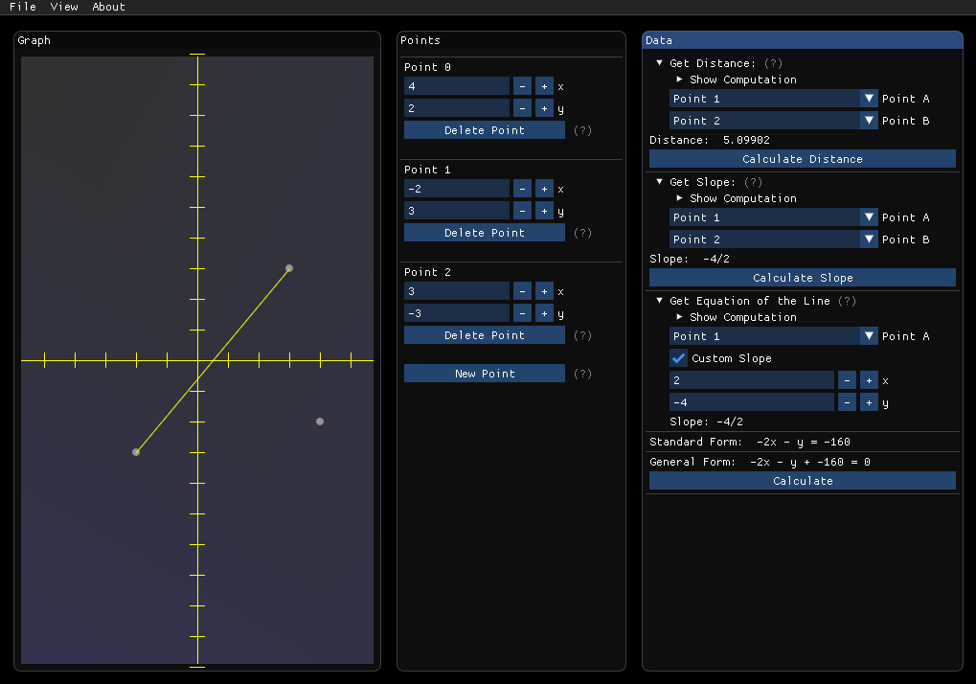976x684 pixels.
Task: Click the plus icon for Point 2's y value
Action: 544,313
